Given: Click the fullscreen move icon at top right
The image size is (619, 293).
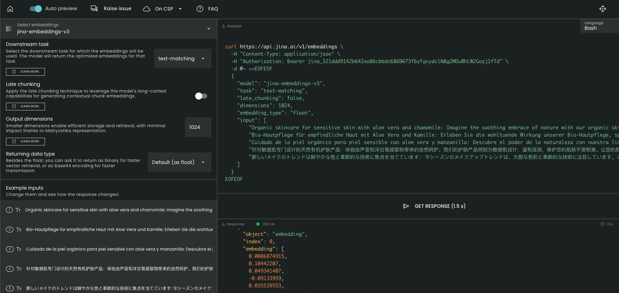Looking at the screenshot, I should click(x=602, y=9).
